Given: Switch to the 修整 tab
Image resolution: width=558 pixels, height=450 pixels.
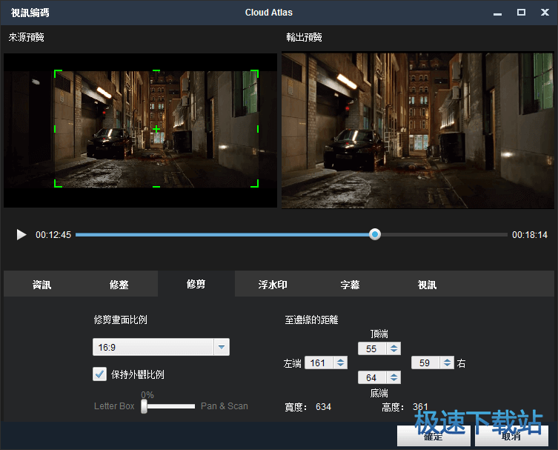Looking at the screenshot, I should pyautogui.click(x=119, y=285).
